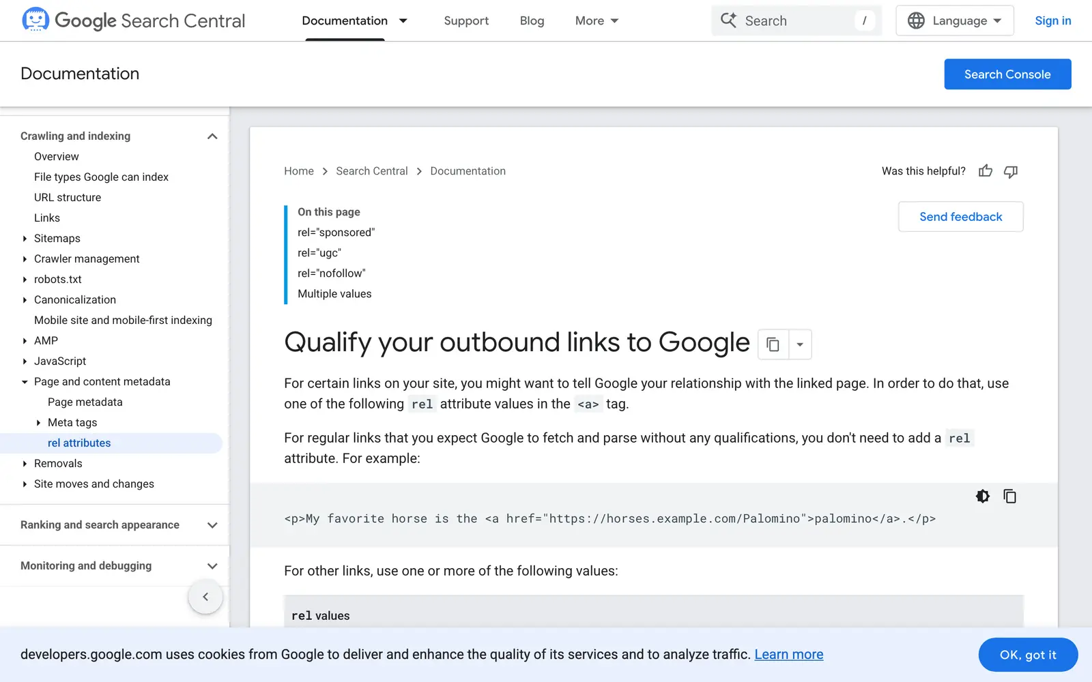The height and width of the screenshot is (682, 1092).
Task: Click the Sign in link
Action: pyautogui.click(x=1053, y=20)
